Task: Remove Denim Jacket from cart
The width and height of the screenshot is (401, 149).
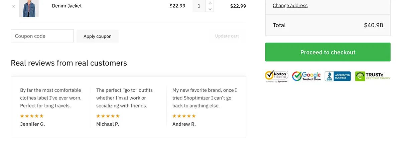Action: [x=13, y=6]
